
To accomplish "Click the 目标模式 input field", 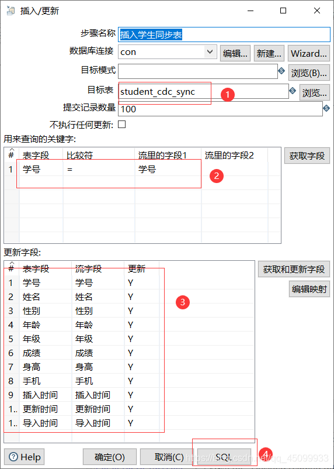I will [x=198, y=71].
